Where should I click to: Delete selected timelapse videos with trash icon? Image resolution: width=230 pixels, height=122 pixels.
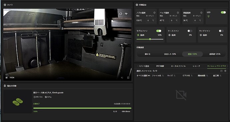(x=225, y=71)
